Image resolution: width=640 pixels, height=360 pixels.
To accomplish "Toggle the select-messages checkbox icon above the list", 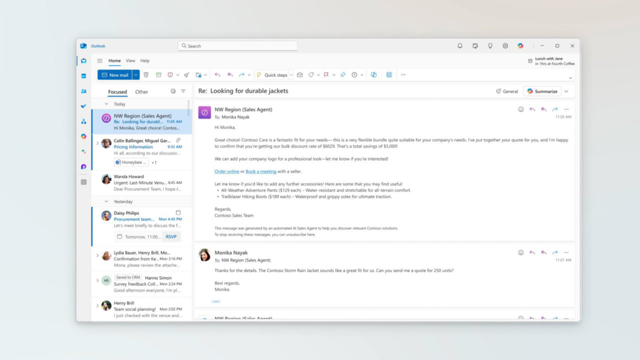I will click(x=173, y=91).
